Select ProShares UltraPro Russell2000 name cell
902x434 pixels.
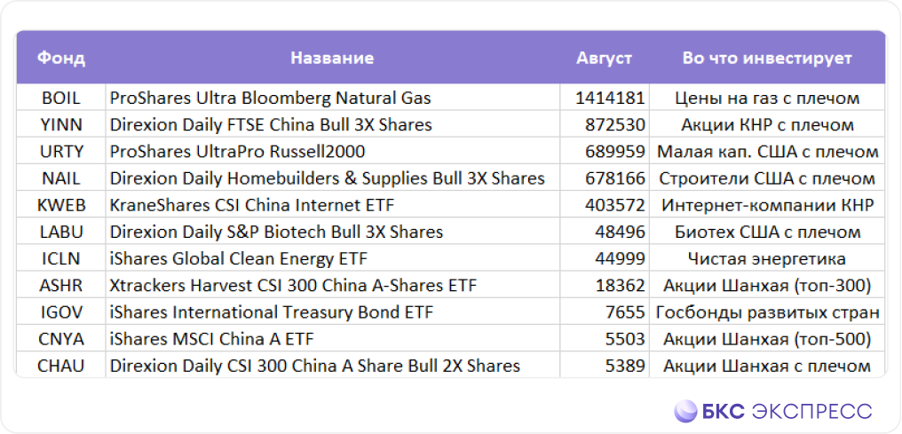point(333,152)
